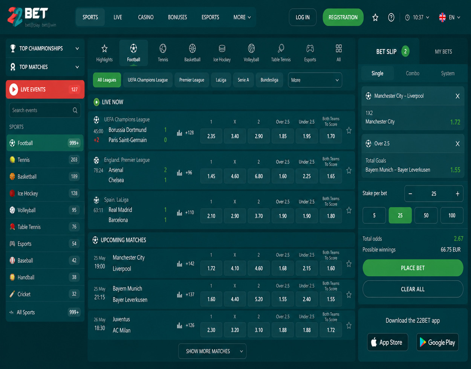Switch bet slip to Combo tab

tap(413, 73)
